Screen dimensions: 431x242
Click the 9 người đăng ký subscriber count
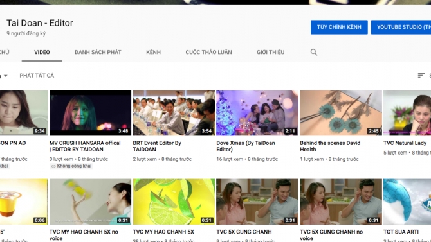coord(26,33)
